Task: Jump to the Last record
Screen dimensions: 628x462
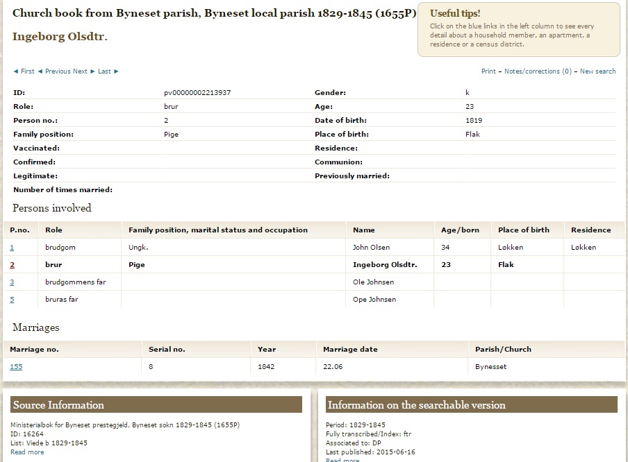Action: pos(104,71)
